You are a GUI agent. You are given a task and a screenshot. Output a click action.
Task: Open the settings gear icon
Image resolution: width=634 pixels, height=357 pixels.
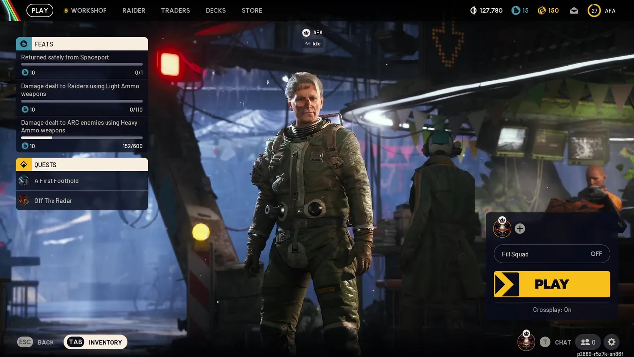(x=612, y=342)
